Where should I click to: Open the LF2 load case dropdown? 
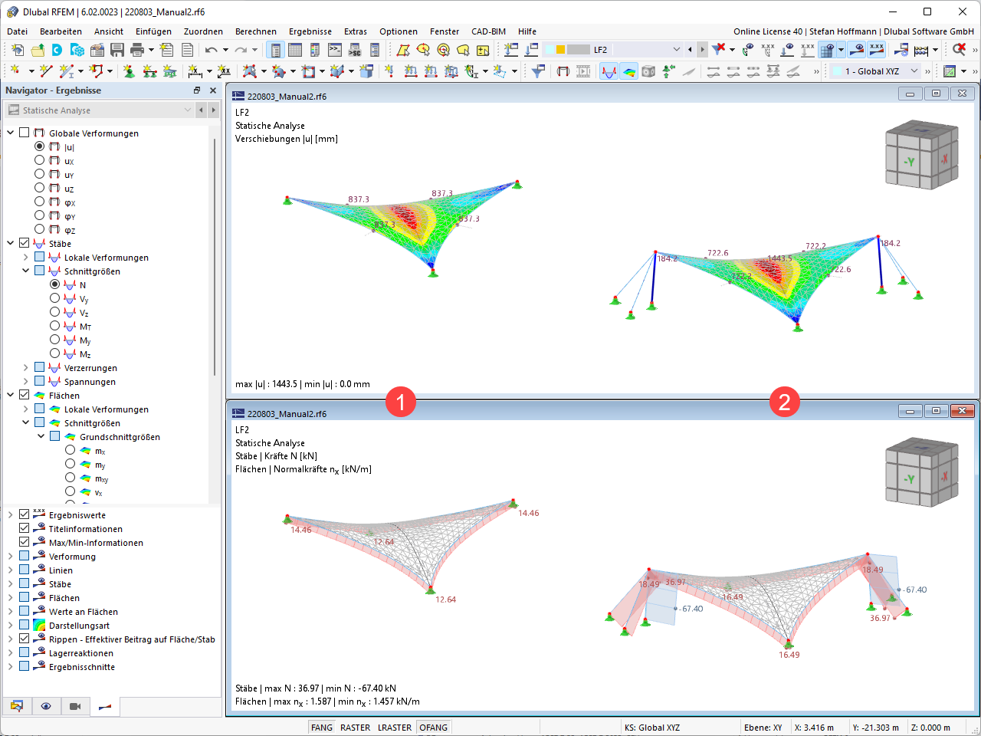[675, 48]
